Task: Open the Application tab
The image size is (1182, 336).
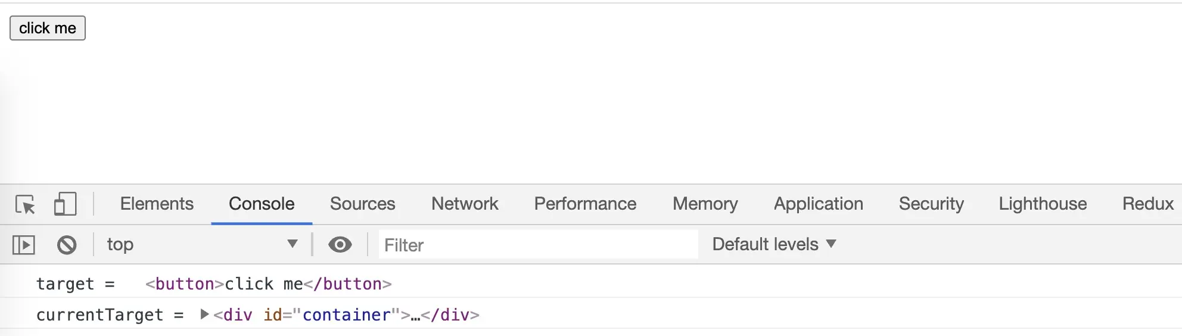Action: coord(818,204)
